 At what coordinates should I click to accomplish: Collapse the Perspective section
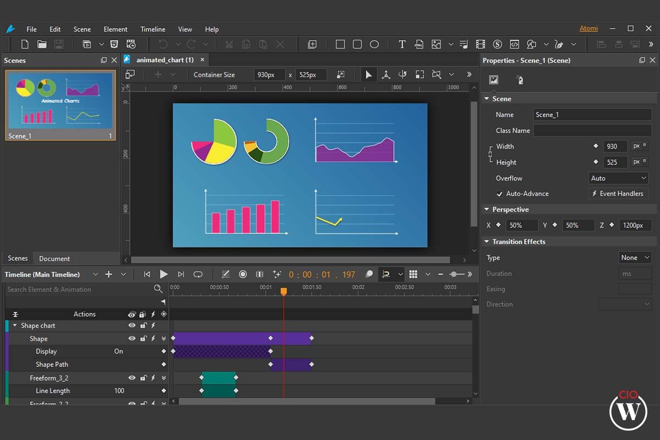click(x=486, y=210)
